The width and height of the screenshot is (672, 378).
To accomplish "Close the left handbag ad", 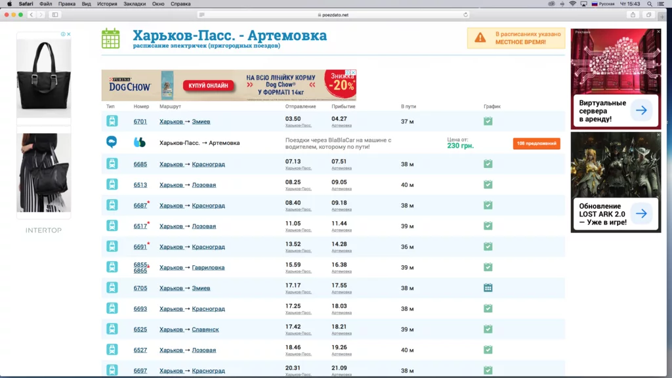I will click(x=68, y=34).
